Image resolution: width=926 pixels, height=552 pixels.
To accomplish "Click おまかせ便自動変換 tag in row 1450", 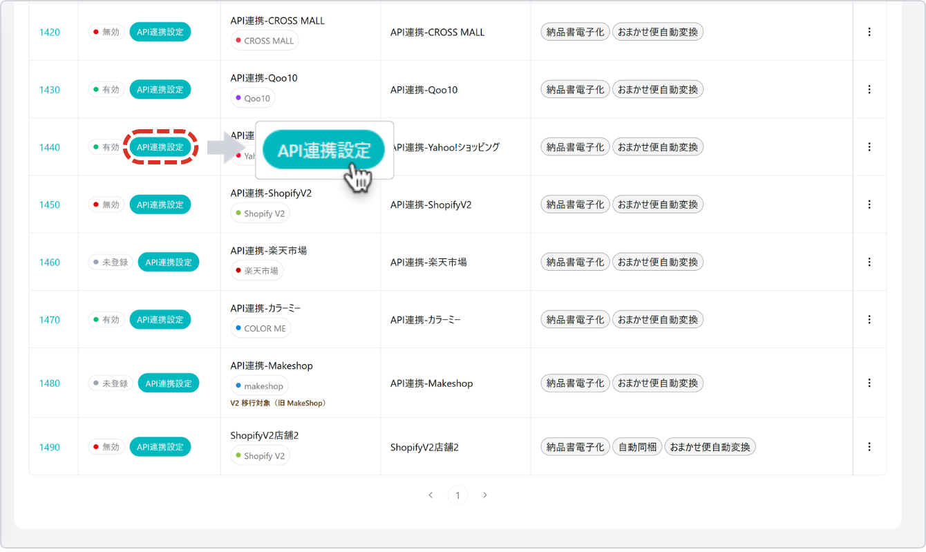I will pos(658,204).
